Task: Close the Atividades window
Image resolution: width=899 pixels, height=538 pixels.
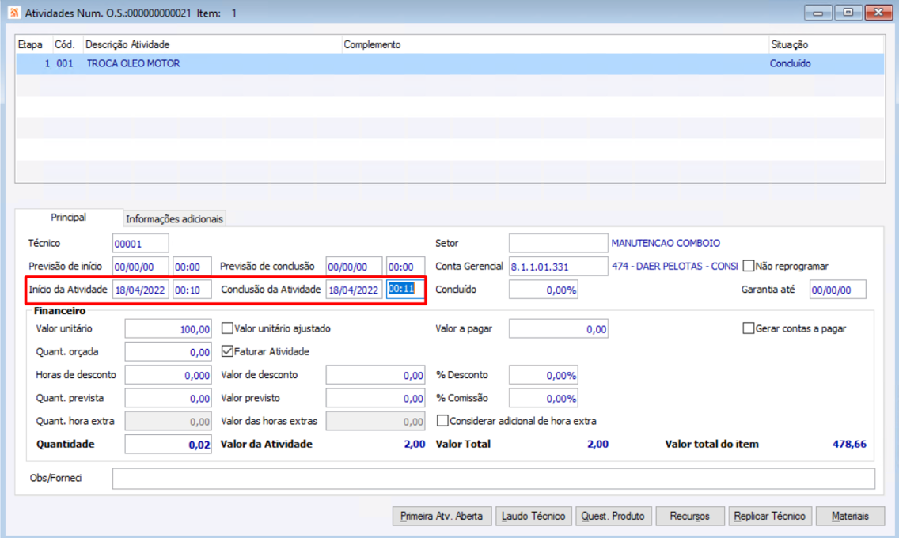Action: coord(878,13)
